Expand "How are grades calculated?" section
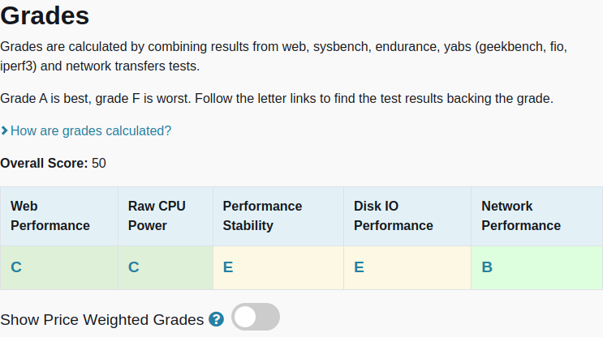Screen dimensions: 603x337 tap(90, 130)
